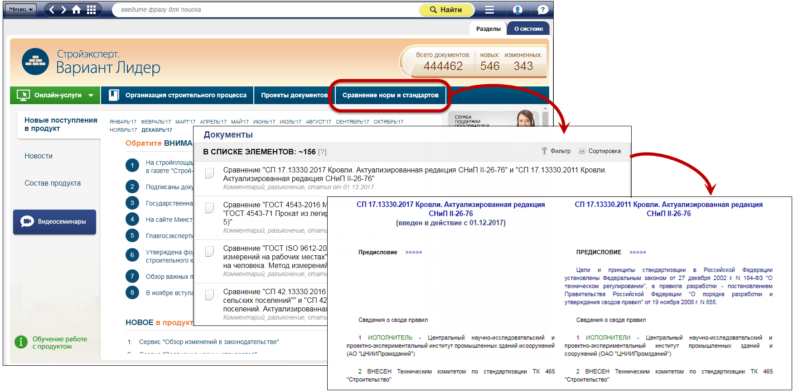Open the Видеосеминары button
This screenshot has width=793, height=392.
[x=54, y=222]
